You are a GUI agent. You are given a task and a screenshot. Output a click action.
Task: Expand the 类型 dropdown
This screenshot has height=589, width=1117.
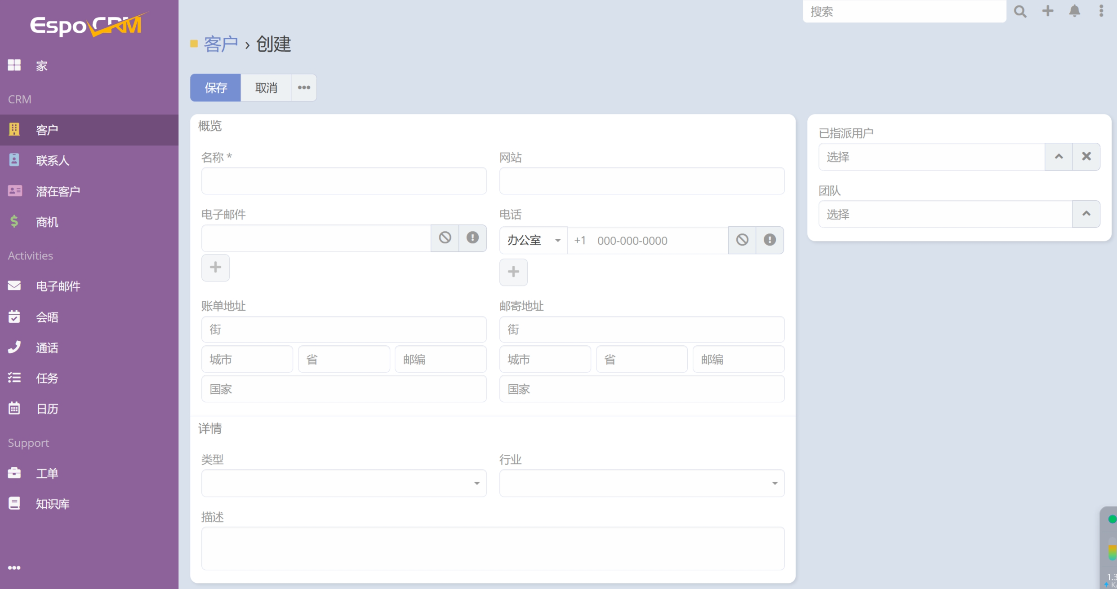[344, 483]
